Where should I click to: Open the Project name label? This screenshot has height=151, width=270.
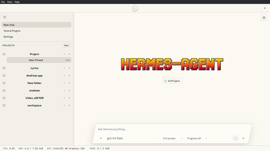pyautogui.click(x=35, y=54)
